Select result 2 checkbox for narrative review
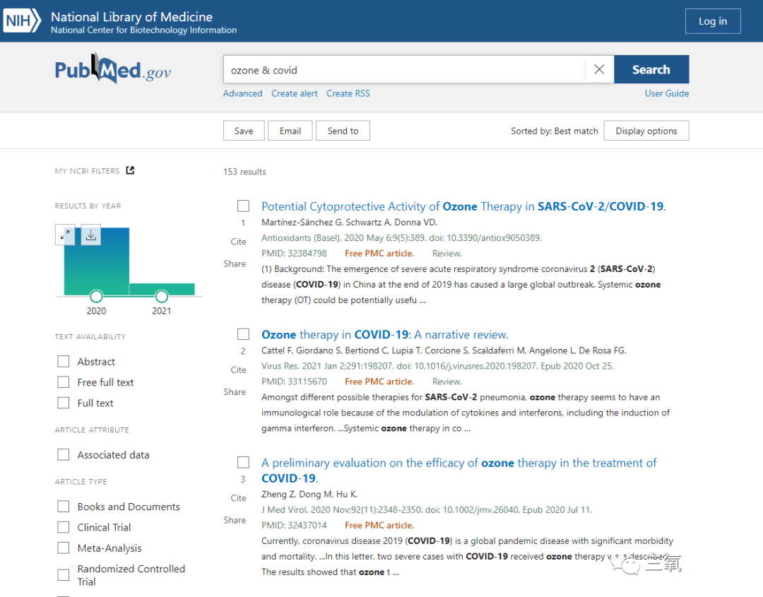Image resolution: width=763 pixels, height=597 pixels. click(243, 334)
